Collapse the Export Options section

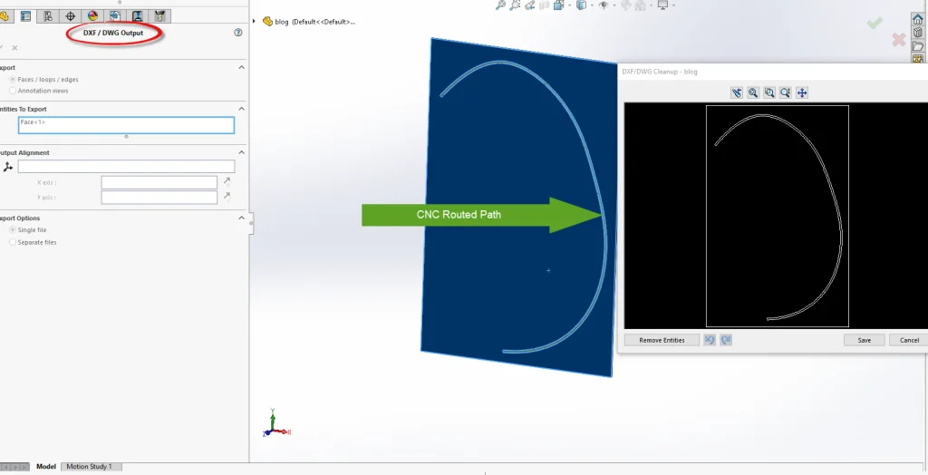tap(241, 218)
